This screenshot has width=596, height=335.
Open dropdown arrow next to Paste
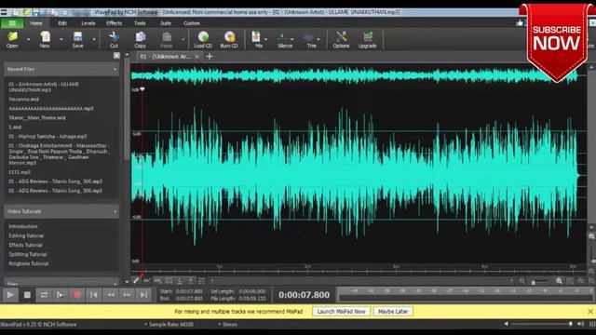[x=183, y=39]
